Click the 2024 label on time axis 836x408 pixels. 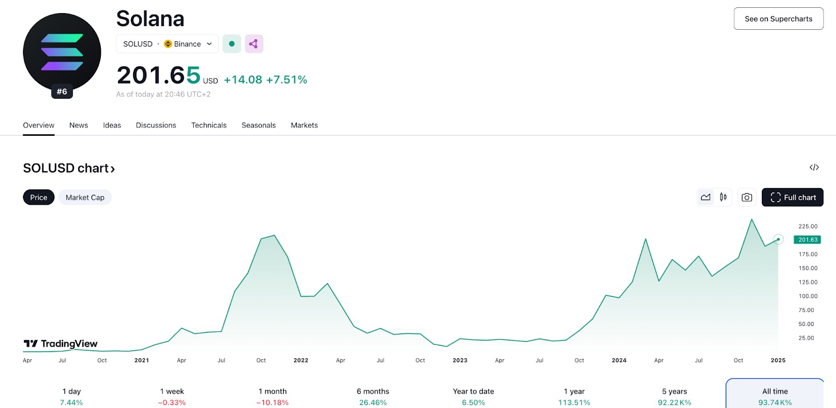(619, 360)
